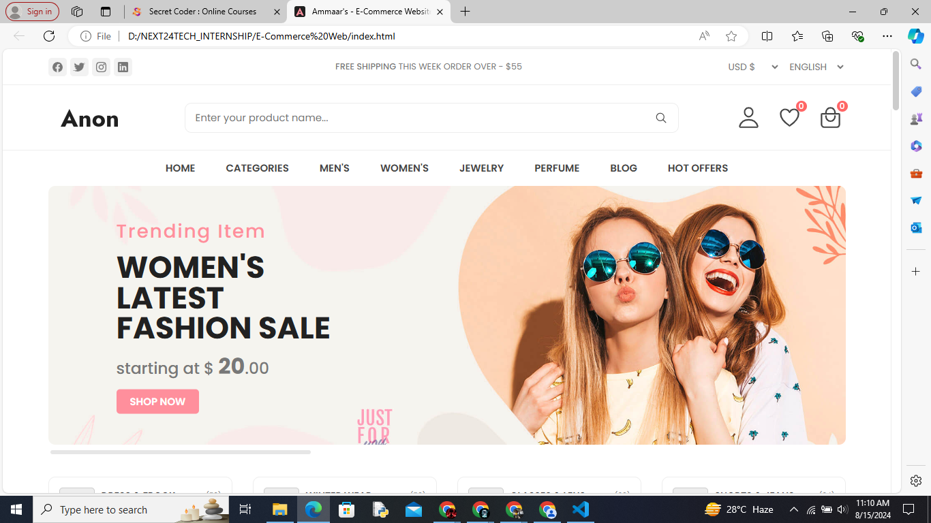Open PERFUME navigation menu
931x523 pixels.
point(557,168)
